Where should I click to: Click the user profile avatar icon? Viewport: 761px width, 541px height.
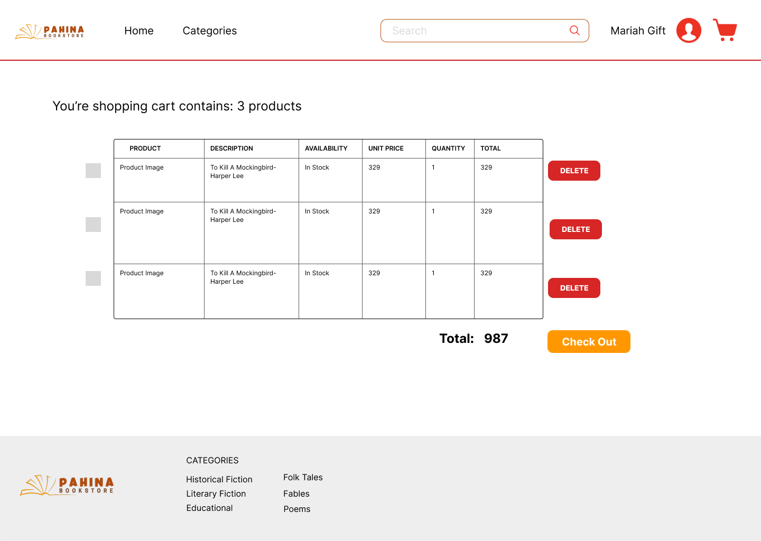(x=689, y=30)
